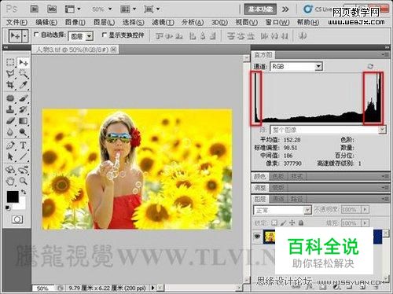Open the File menu
Image resolution: width=393 pixels, height=294 pixels.
click(17, 23)
